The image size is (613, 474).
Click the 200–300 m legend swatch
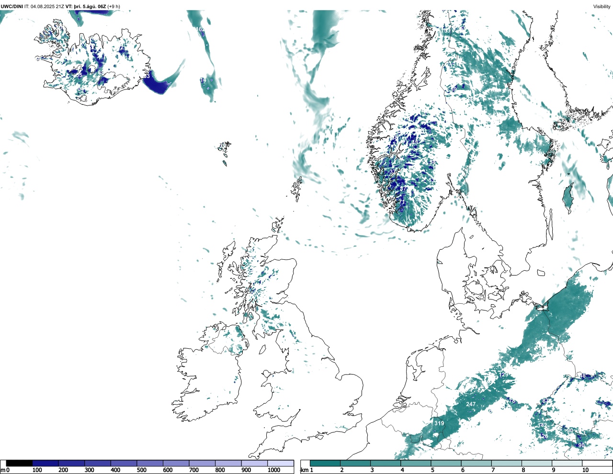coord(72,463)
